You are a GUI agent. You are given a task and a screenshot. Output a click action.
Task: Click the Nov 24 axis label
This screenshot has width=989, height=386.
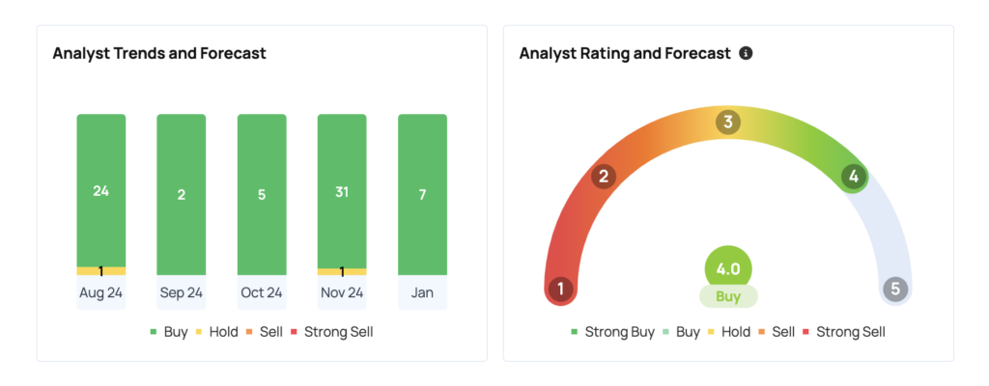click(x=342, y=292)
